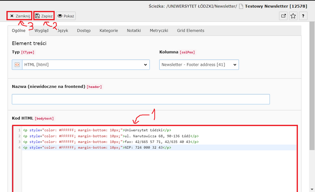Focus the Nazwa header input field
Screen dimensions: 315x192
pyautogui.click(x=140, y=99)
